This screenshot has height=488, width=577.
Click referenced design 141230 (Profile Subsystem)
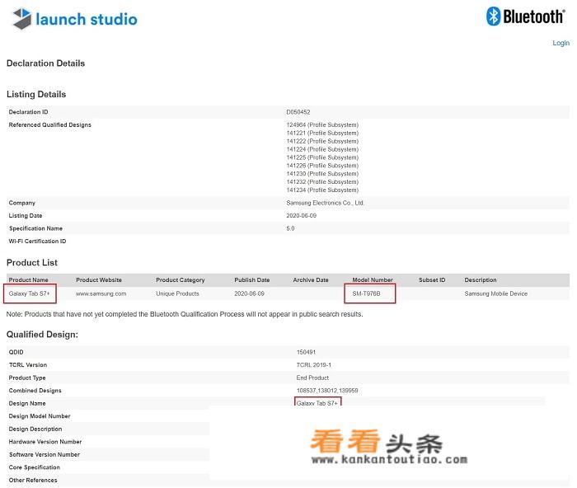coord(322,174)
